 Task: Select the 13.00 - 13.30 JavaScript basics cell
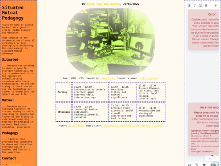(90, 112)
